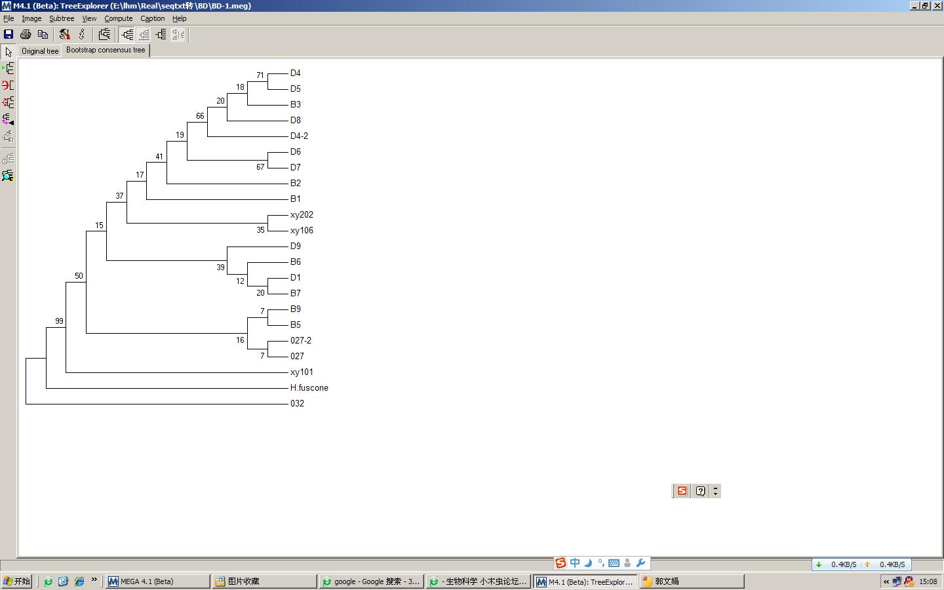Click taxon label H.fuscone
The width and height of the screenshot is (944, 590).
tap(309, 388)
